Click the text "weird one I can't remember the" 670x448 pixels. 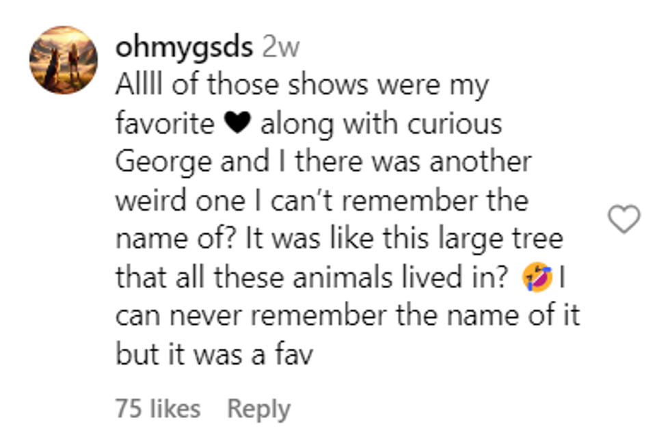tap(321, 201)
